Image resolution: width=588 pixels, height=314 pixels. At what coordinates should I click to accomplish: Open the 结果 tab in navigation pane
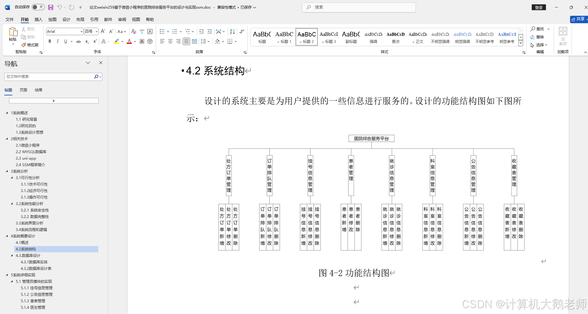click(x=39, y=90)
